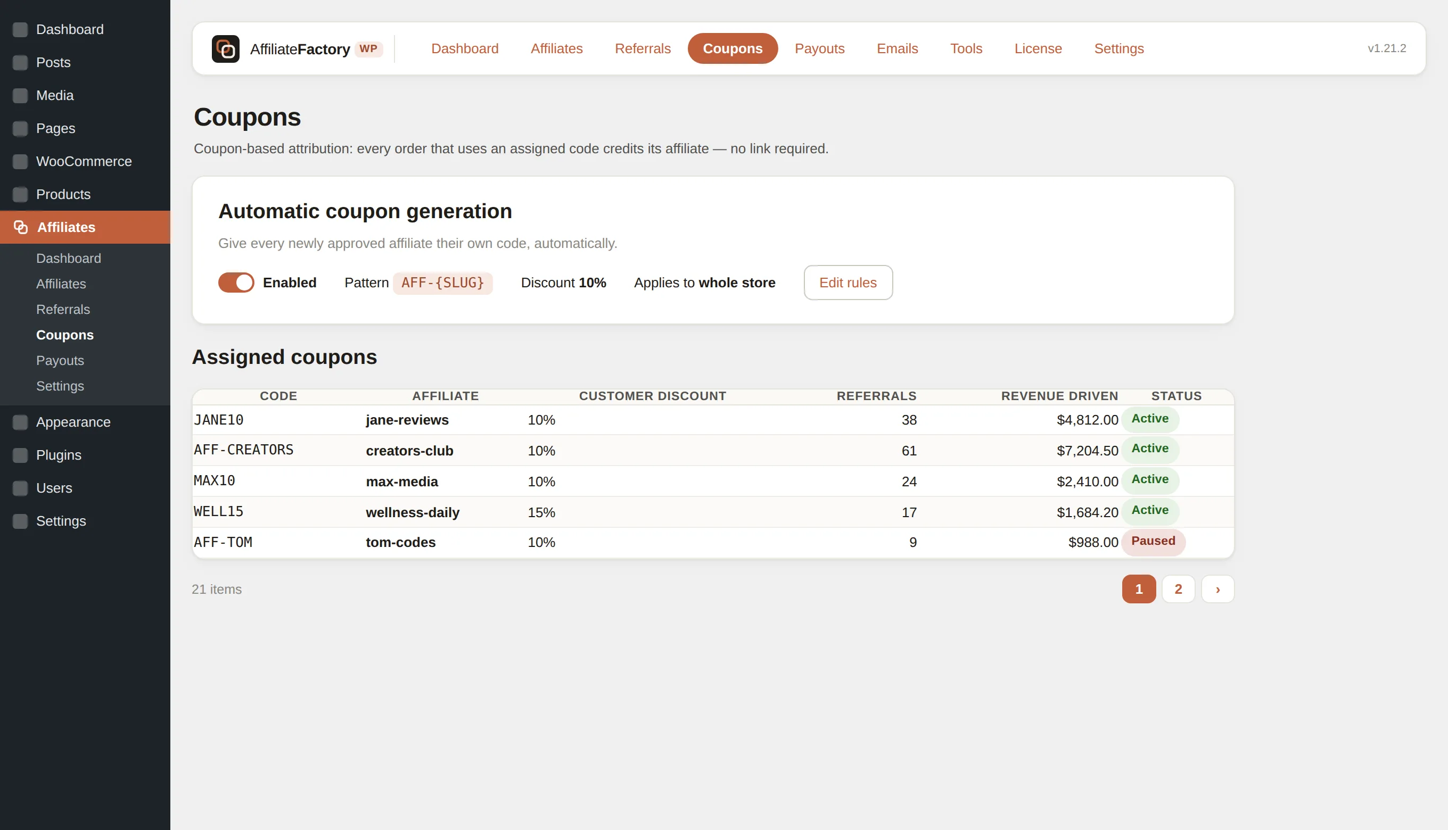Image resolution: width=1448 pixels, height=830 pixels.
Task: Sort table by Code column header
Action: [x=278, y=396]
